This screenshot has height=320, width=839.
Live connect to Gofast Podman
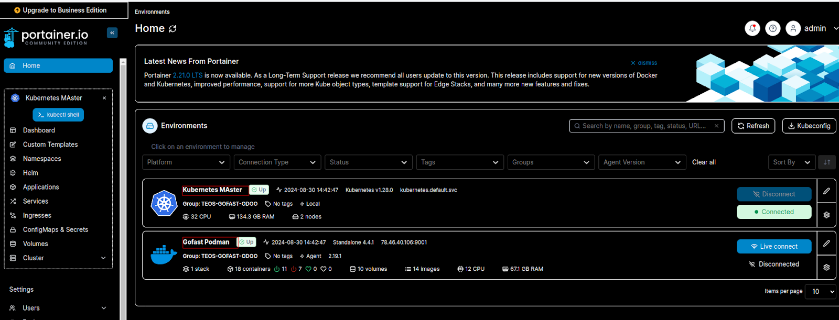click(774, 247)
